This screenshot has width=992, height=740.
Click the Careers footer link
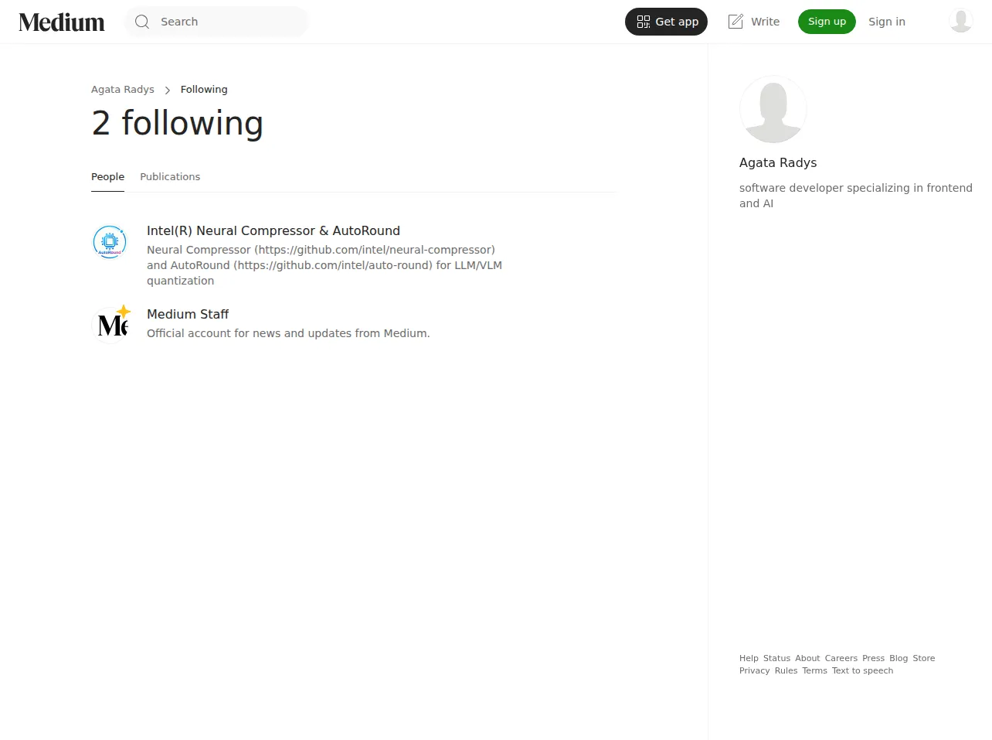click(x=841, y=658)
